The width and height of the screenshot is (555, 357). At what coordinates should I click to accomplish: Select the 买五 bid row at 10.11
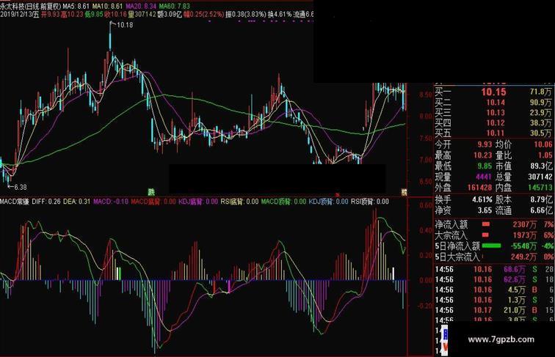[493, 133]
